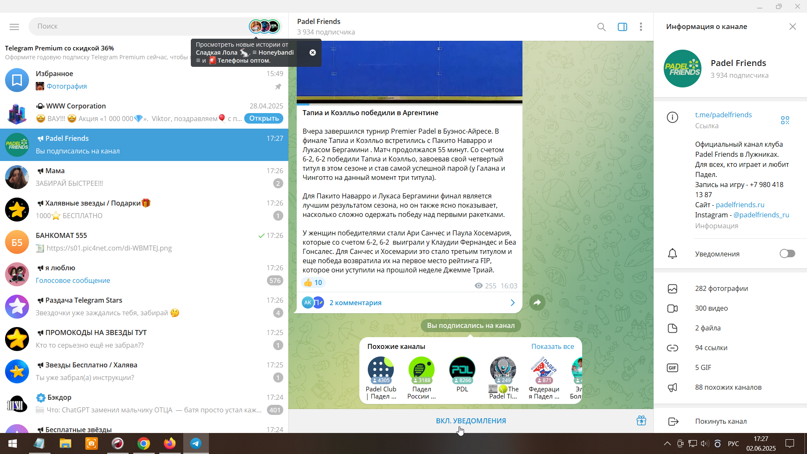
Task: Open the File Explorer taskbar icon
Action: [x=66, y=443]
